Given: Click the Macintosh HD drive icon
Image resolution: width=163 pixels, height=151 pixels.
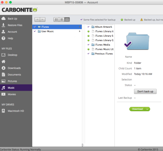Looking at the screenshot, I should [x=3, y=111].
